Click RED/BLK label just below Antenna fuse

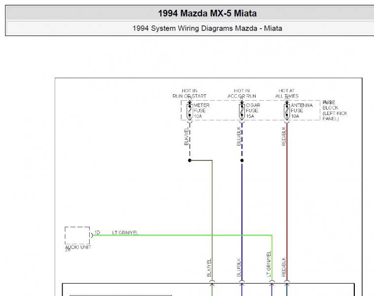point(284,136)
